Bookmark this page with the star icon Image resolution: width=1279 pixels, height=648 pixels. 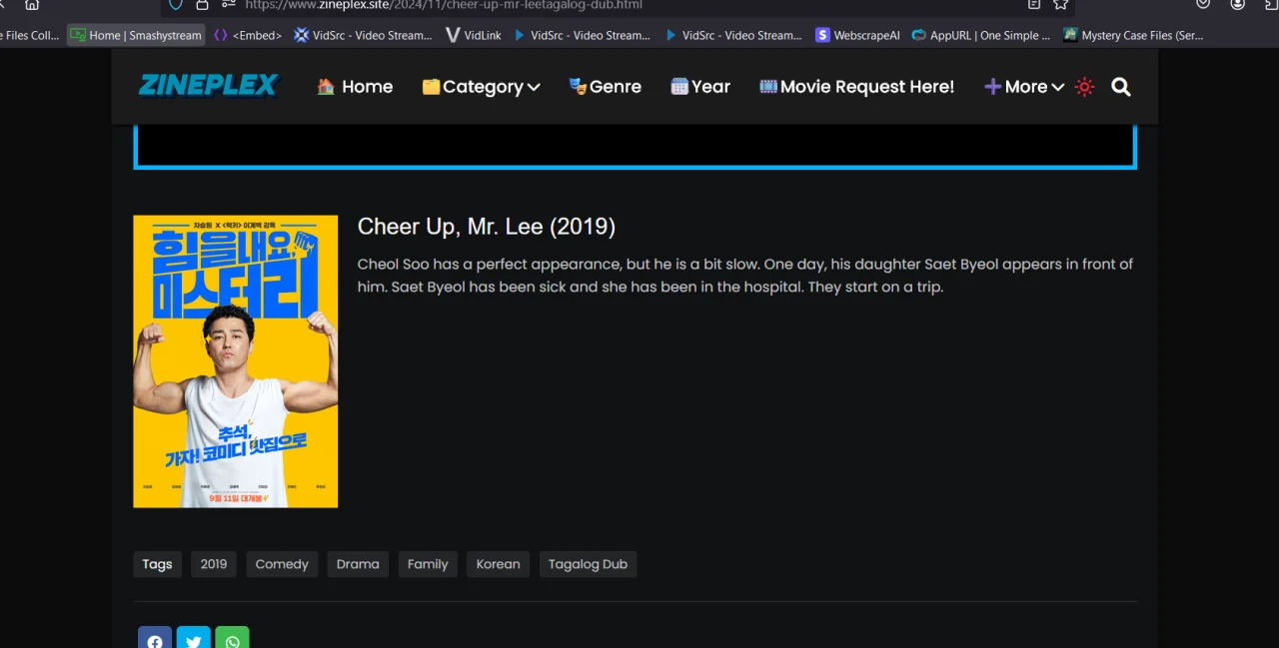click(x=1060, y=5)
